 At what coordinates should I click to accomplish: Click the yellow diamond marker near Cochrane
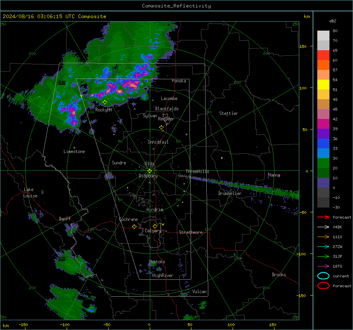tap(134, 226)
